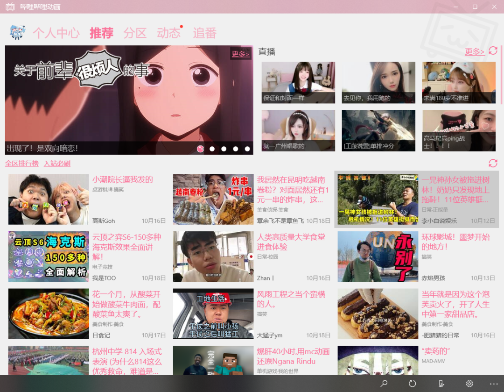Click uploader name 日食记
Viewport: 504px width, 392px height.
click(x=101, y=335)
